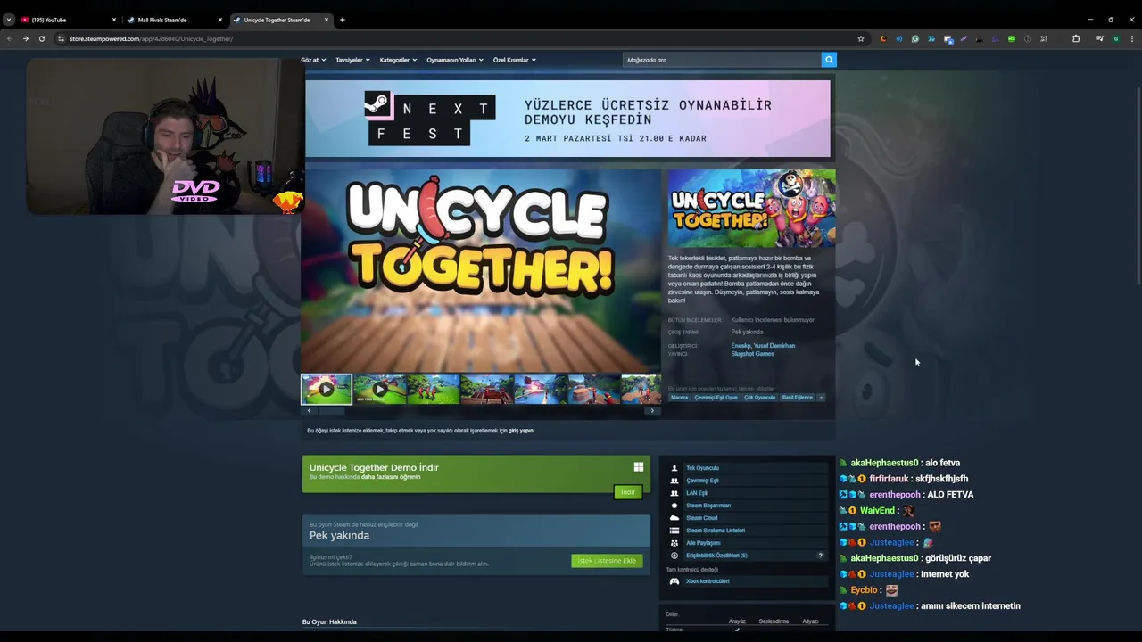Click the İstek Listesine Ekle button
1142x642 pixels.
pyautogui.click(x=607, y=561)
